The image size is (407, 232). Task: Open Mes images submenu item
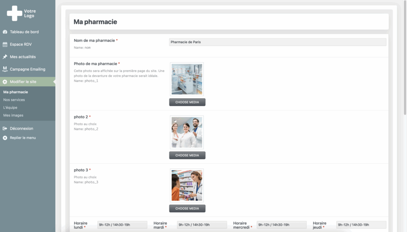point(13,115)
